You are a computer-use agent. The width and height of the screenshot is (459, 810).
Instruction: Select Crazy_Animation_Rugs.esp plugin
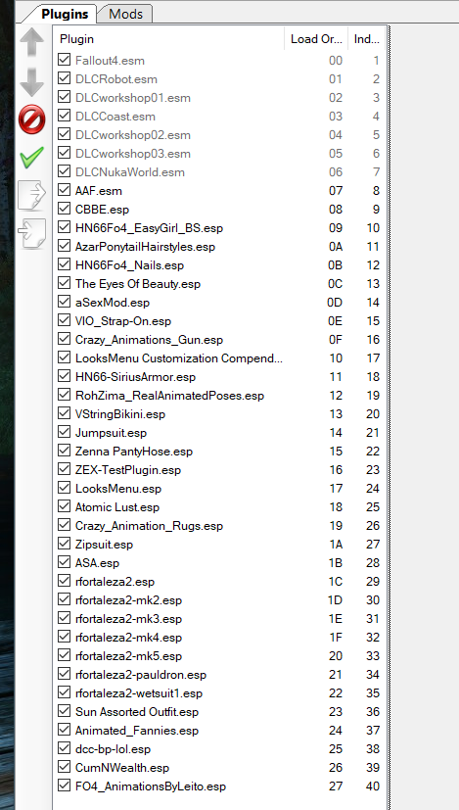(149, 525)
